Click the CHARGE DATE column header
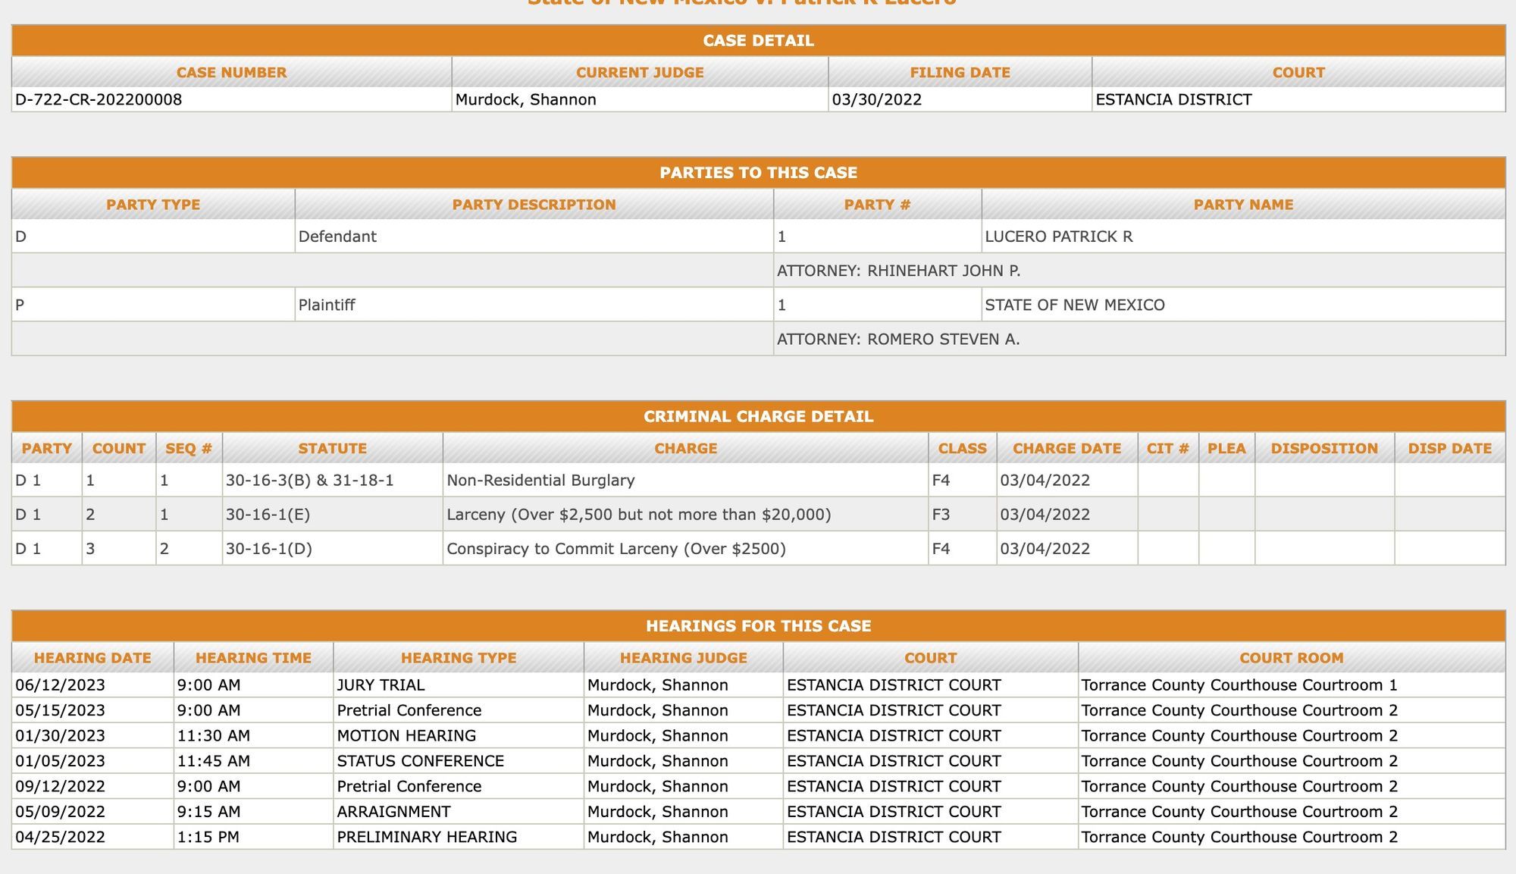The image size is (1516, 874). [1067, 448]
